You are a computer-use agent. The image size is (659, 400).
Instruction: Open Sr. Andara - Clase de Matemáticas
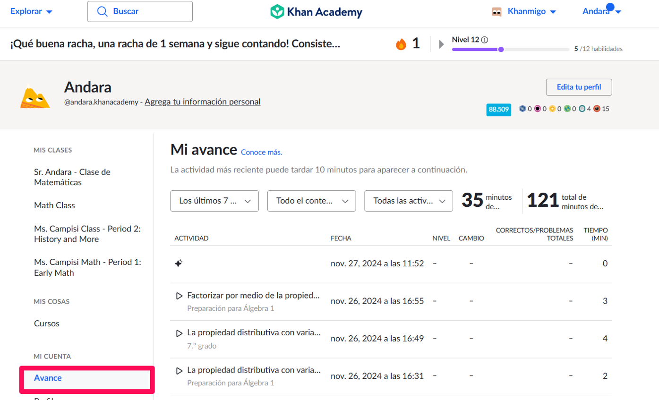(72, 177)
